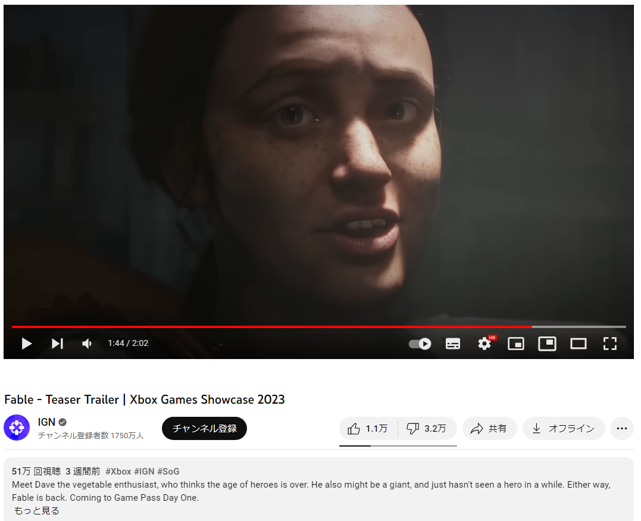Open the miniplayer view
Image resolution: width=641 pixels, height=521 pixels.
pyautogui.click(x=516, y=344)
